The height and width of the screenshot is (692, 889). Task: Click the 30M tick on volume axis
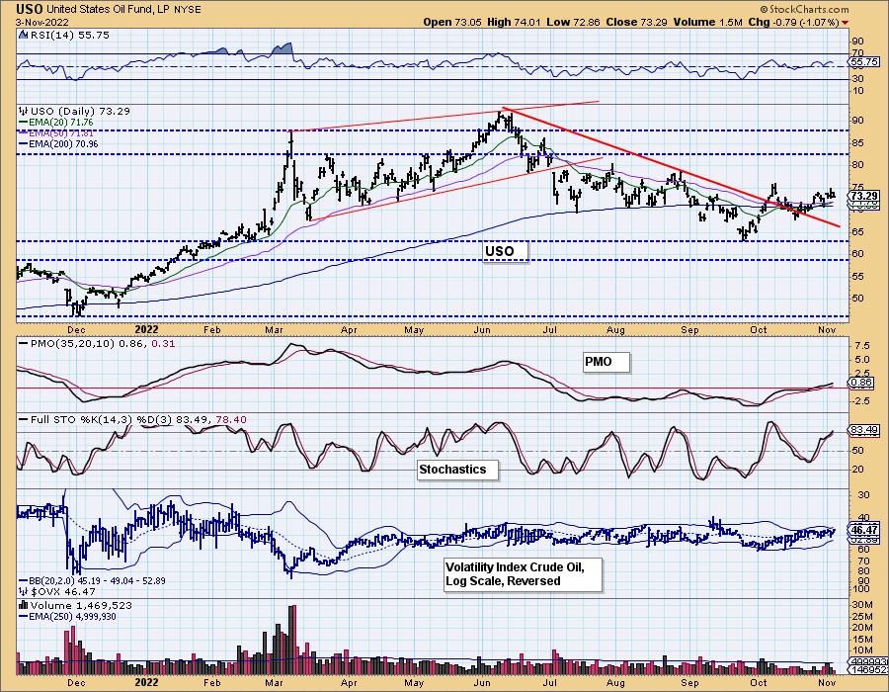(x=861, y=604)
